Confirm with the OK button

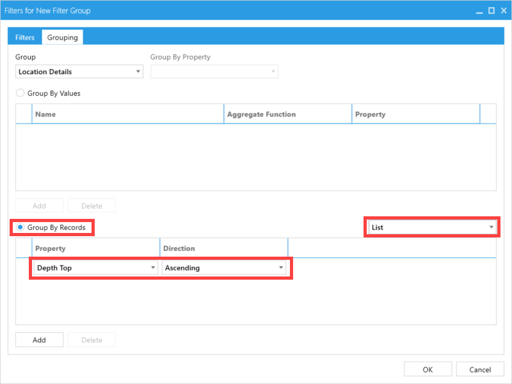tap(428, 370)
